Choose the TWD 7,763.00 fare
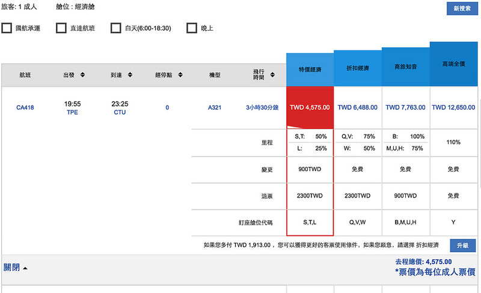The image size is (481, 293). pos(405,107)
